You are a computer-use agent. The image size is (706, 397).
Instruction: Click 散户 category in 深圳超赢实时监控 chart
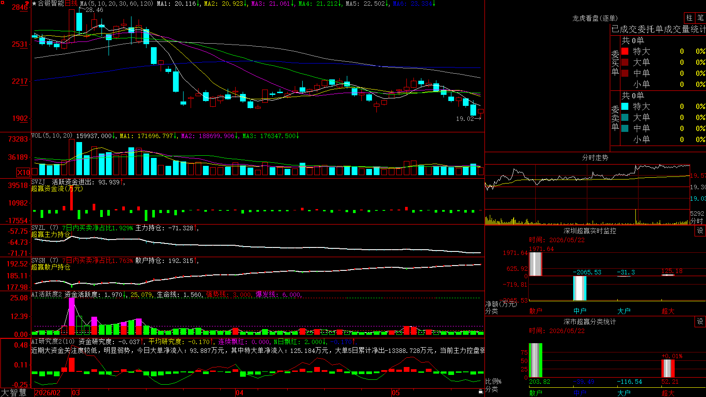pos(536,311)
